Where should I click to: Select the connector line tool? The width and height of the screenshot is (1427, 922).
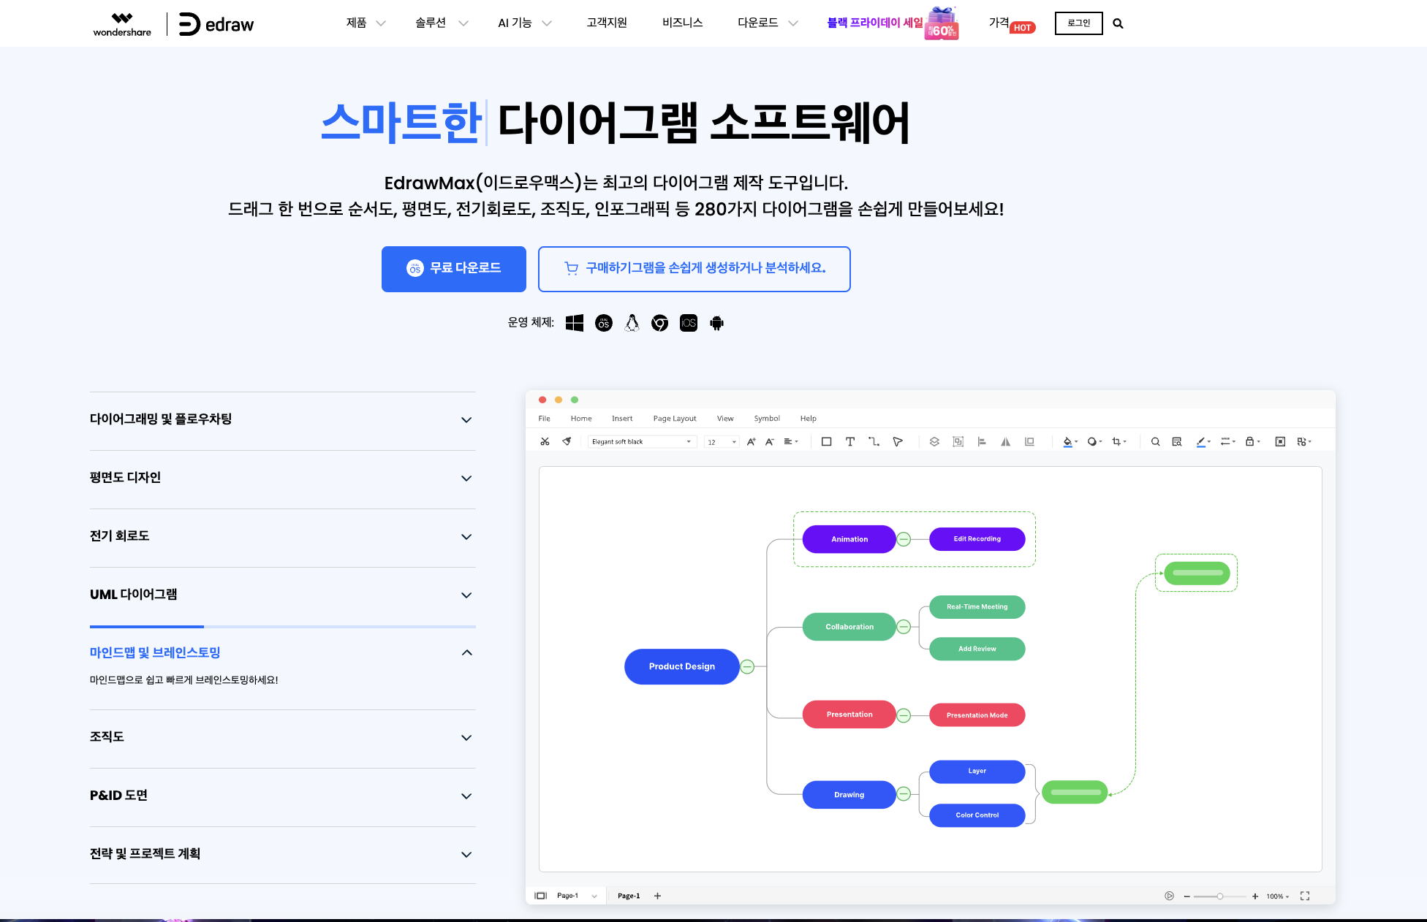[x=874, y=441]
